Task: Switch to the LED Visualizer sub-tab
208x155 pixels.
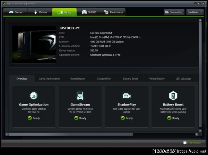Action: tap(183, 79)
